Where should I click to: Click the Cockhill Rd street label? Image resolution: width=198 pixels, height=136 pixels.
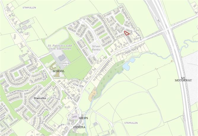[68, 95]
